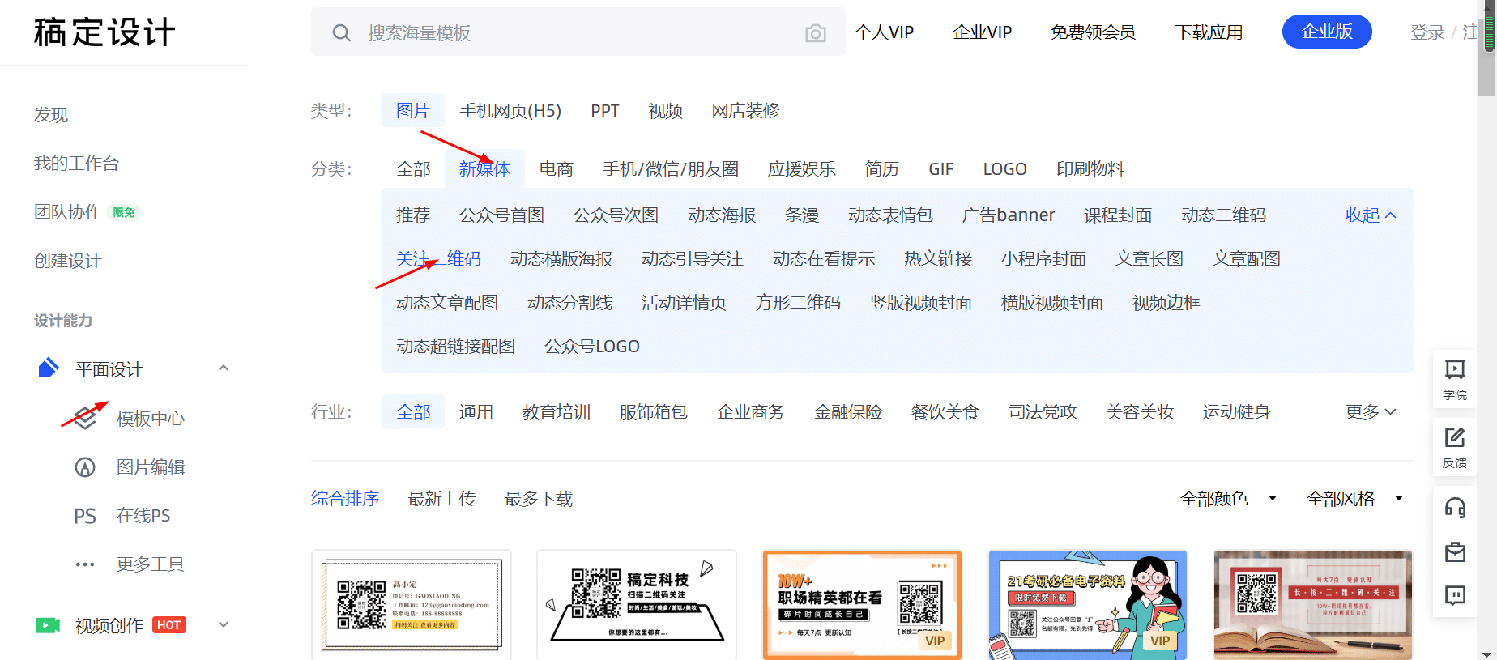Image resolution: width=1497 pixels, height=660 pixels.
Task: Select subcategory 广告banner
Action: coord(1009,215)
